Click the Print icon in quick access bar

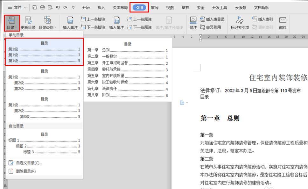(x=42, y=7)
